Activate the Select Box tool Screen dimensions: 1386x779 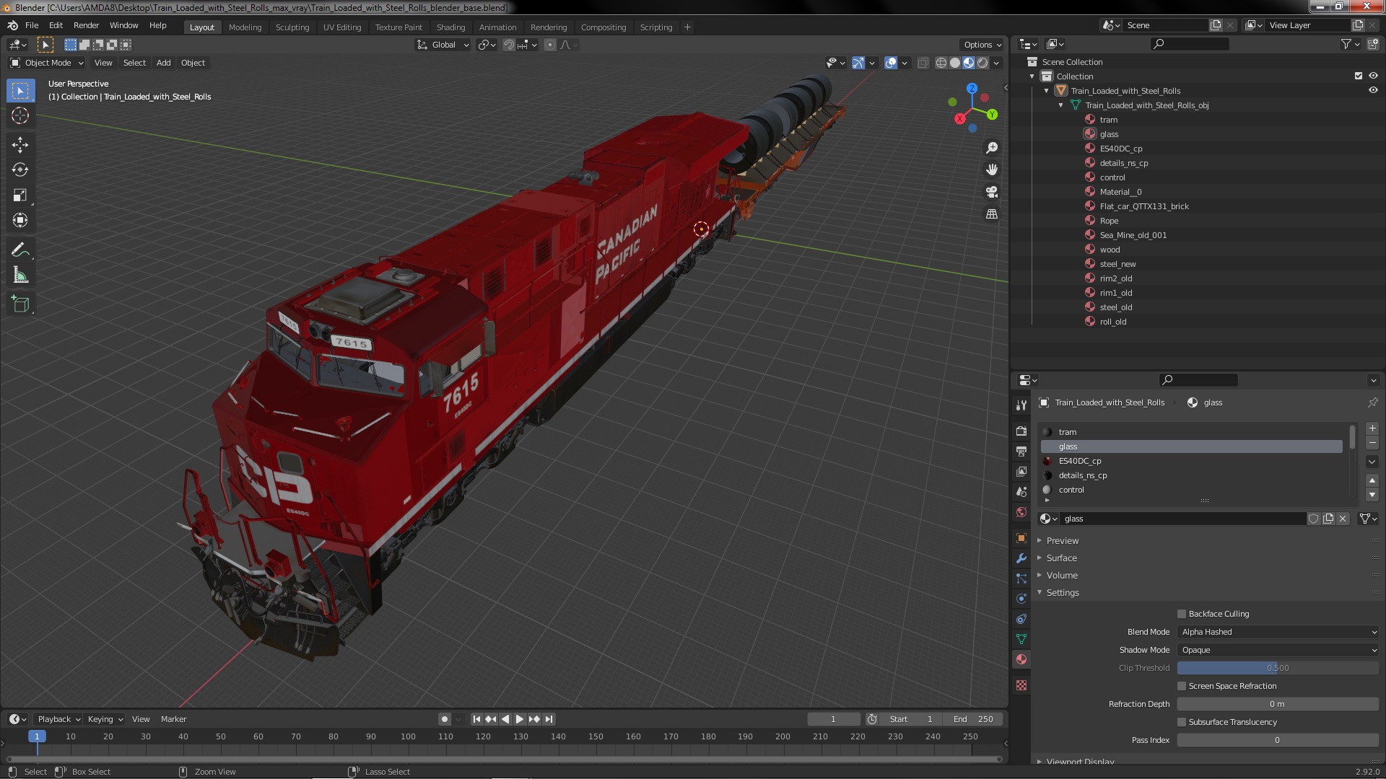[20, 90]
